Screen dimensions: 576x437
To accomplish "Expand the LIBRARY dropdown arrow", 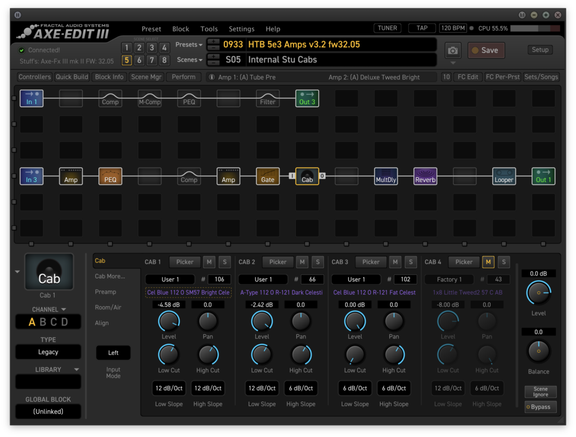I will [x=76, y=370].
